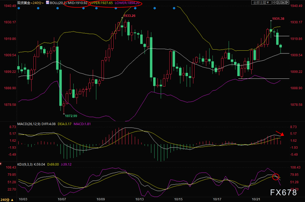Click the 1872.99 low price label
The image size is (305, 202).
coord(71,116)
